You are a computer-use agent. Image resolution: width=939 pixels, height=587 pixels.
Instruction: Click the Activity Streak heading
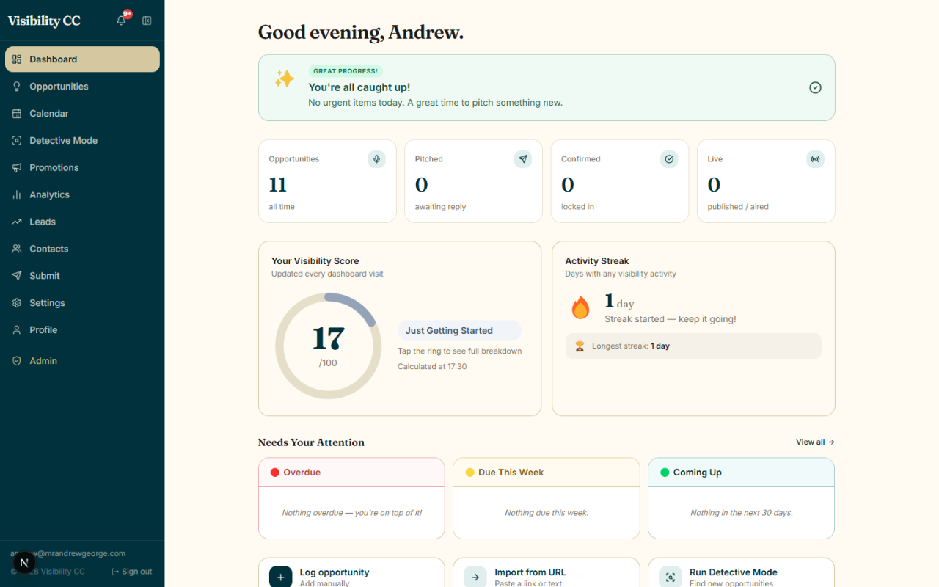tap(597, 261)
